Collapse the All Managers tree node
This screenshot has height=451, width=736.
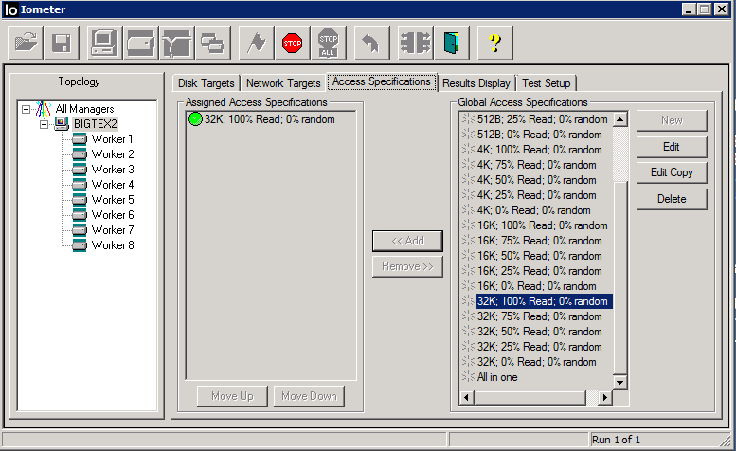pyautogui.click(x=26, y=109)
